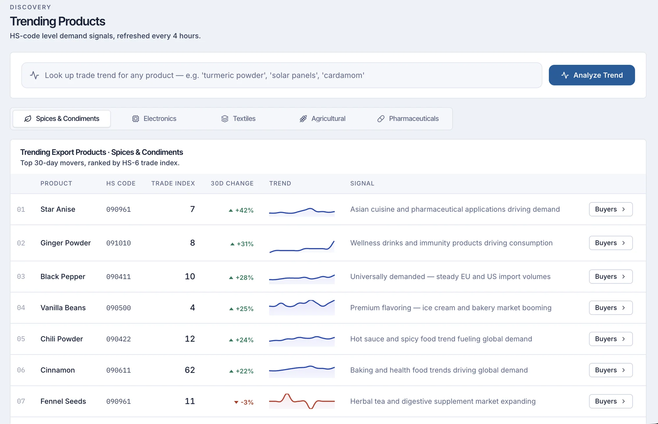Screen dimensions: 658x424
Task: View Buyers for Cinnamon
Action: [x=611, y=370]
